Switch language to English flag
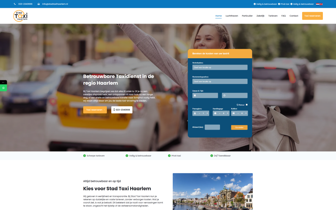Viewport: 336px width, 210px height. pos(321,4)
